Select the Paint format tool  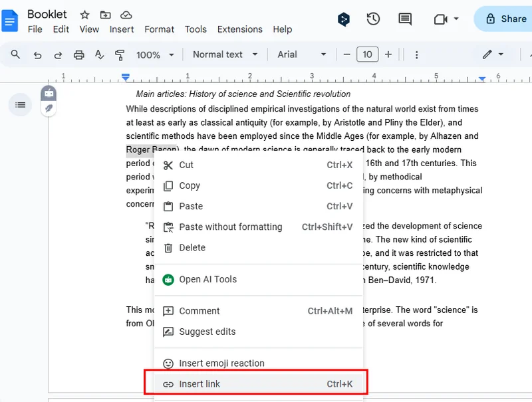tap(119, 54)
